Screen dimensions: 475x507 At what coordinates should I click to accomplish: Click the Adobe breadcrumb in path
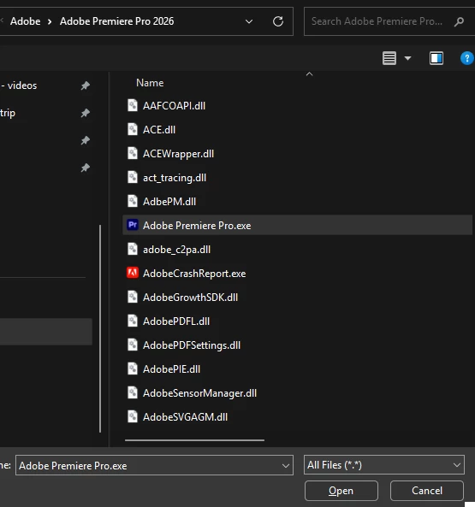(25, 21)
